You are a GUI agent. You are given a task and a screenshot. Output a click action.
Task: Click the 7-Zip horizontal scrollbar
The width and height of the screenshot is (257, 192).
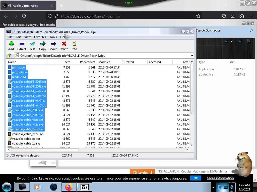pyautogui.click(x=45, y=149)
